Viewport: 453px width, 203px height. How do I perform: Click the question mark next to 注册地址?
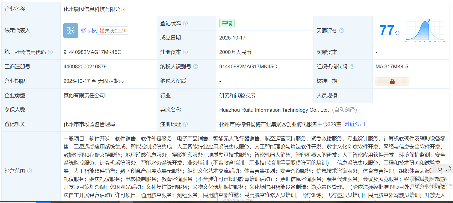(x=185, y=124)
